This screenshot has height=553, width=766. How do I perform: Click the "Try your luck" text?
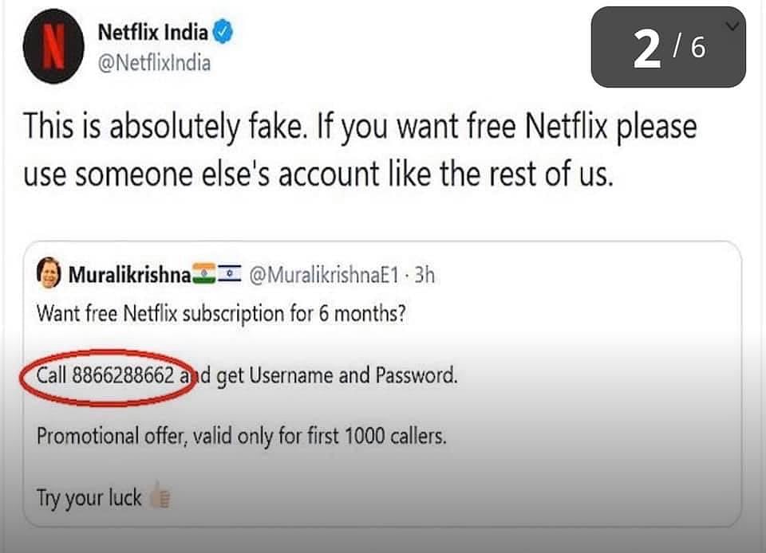coord(89,499)
